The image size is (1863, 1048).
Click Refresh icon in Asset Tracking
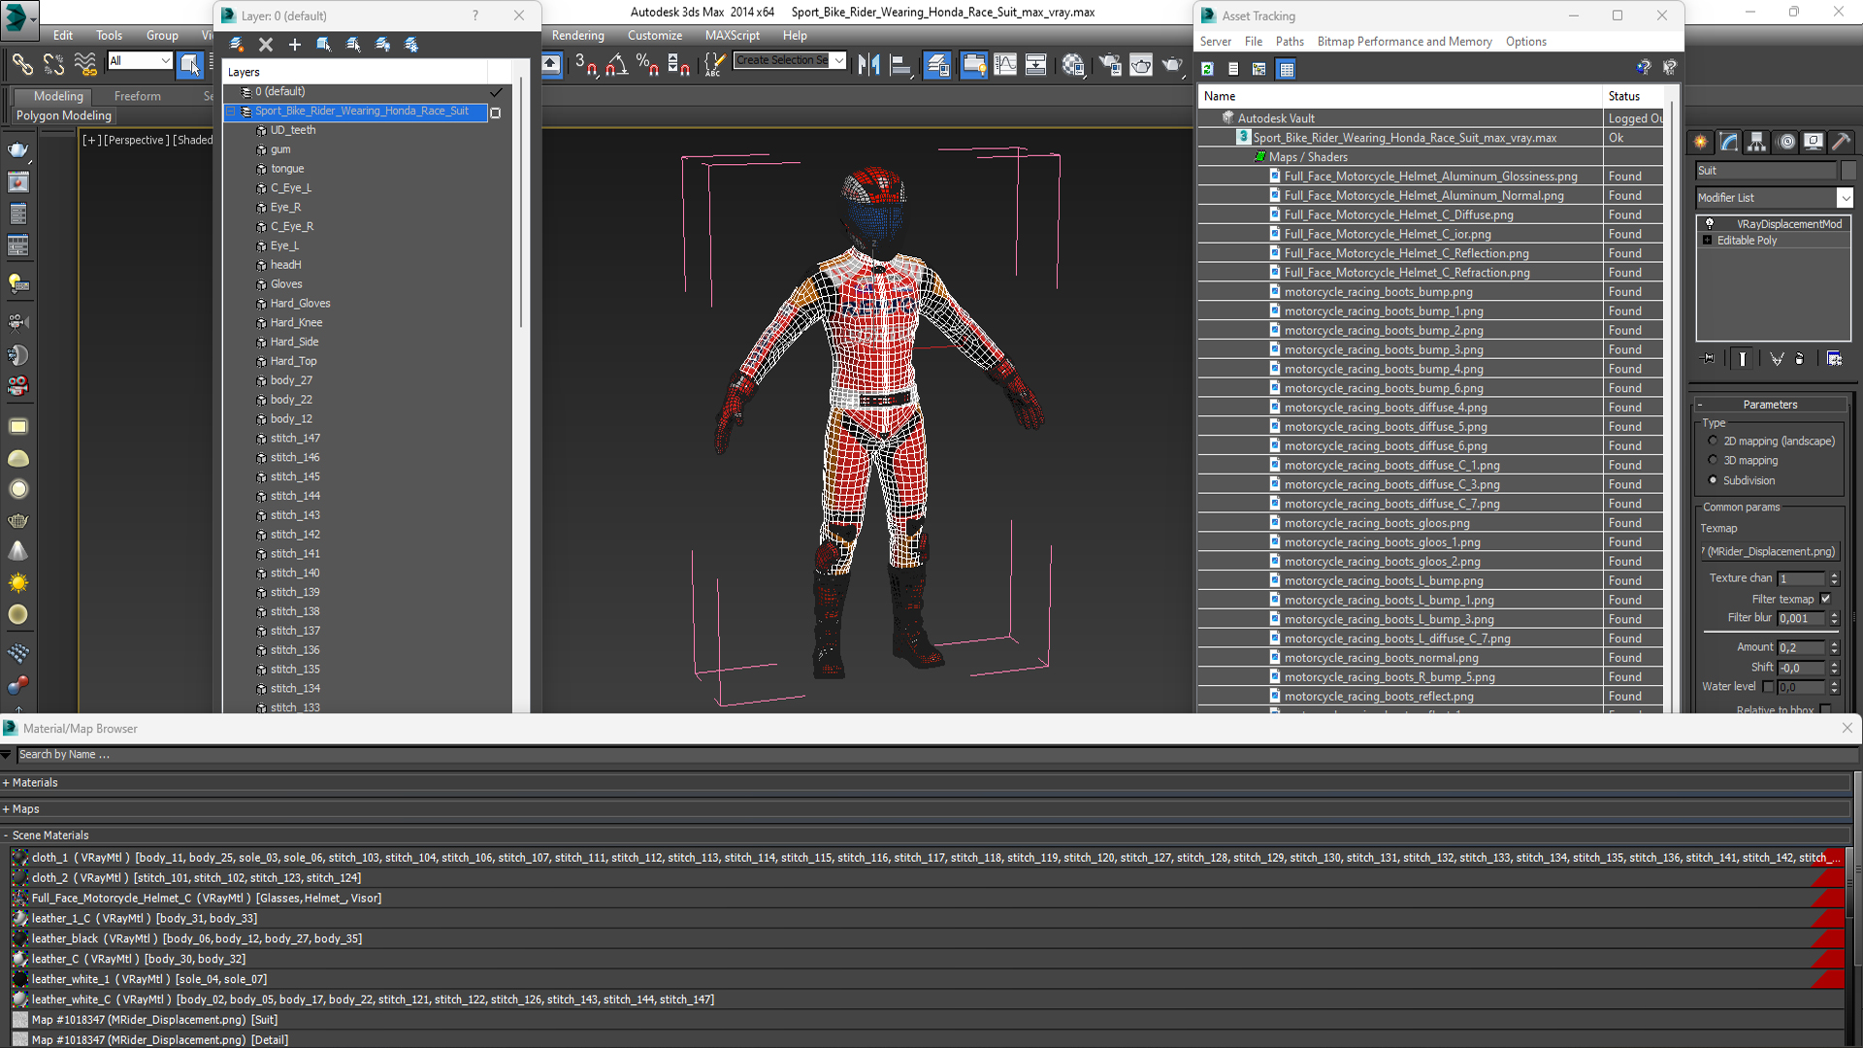click(1208, 69)
